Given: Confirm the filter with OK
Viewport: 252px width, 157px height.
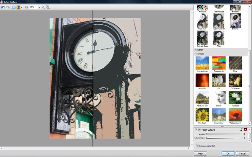Looking at the screenshot, I should pyautogui.click(x=228, y=154).
